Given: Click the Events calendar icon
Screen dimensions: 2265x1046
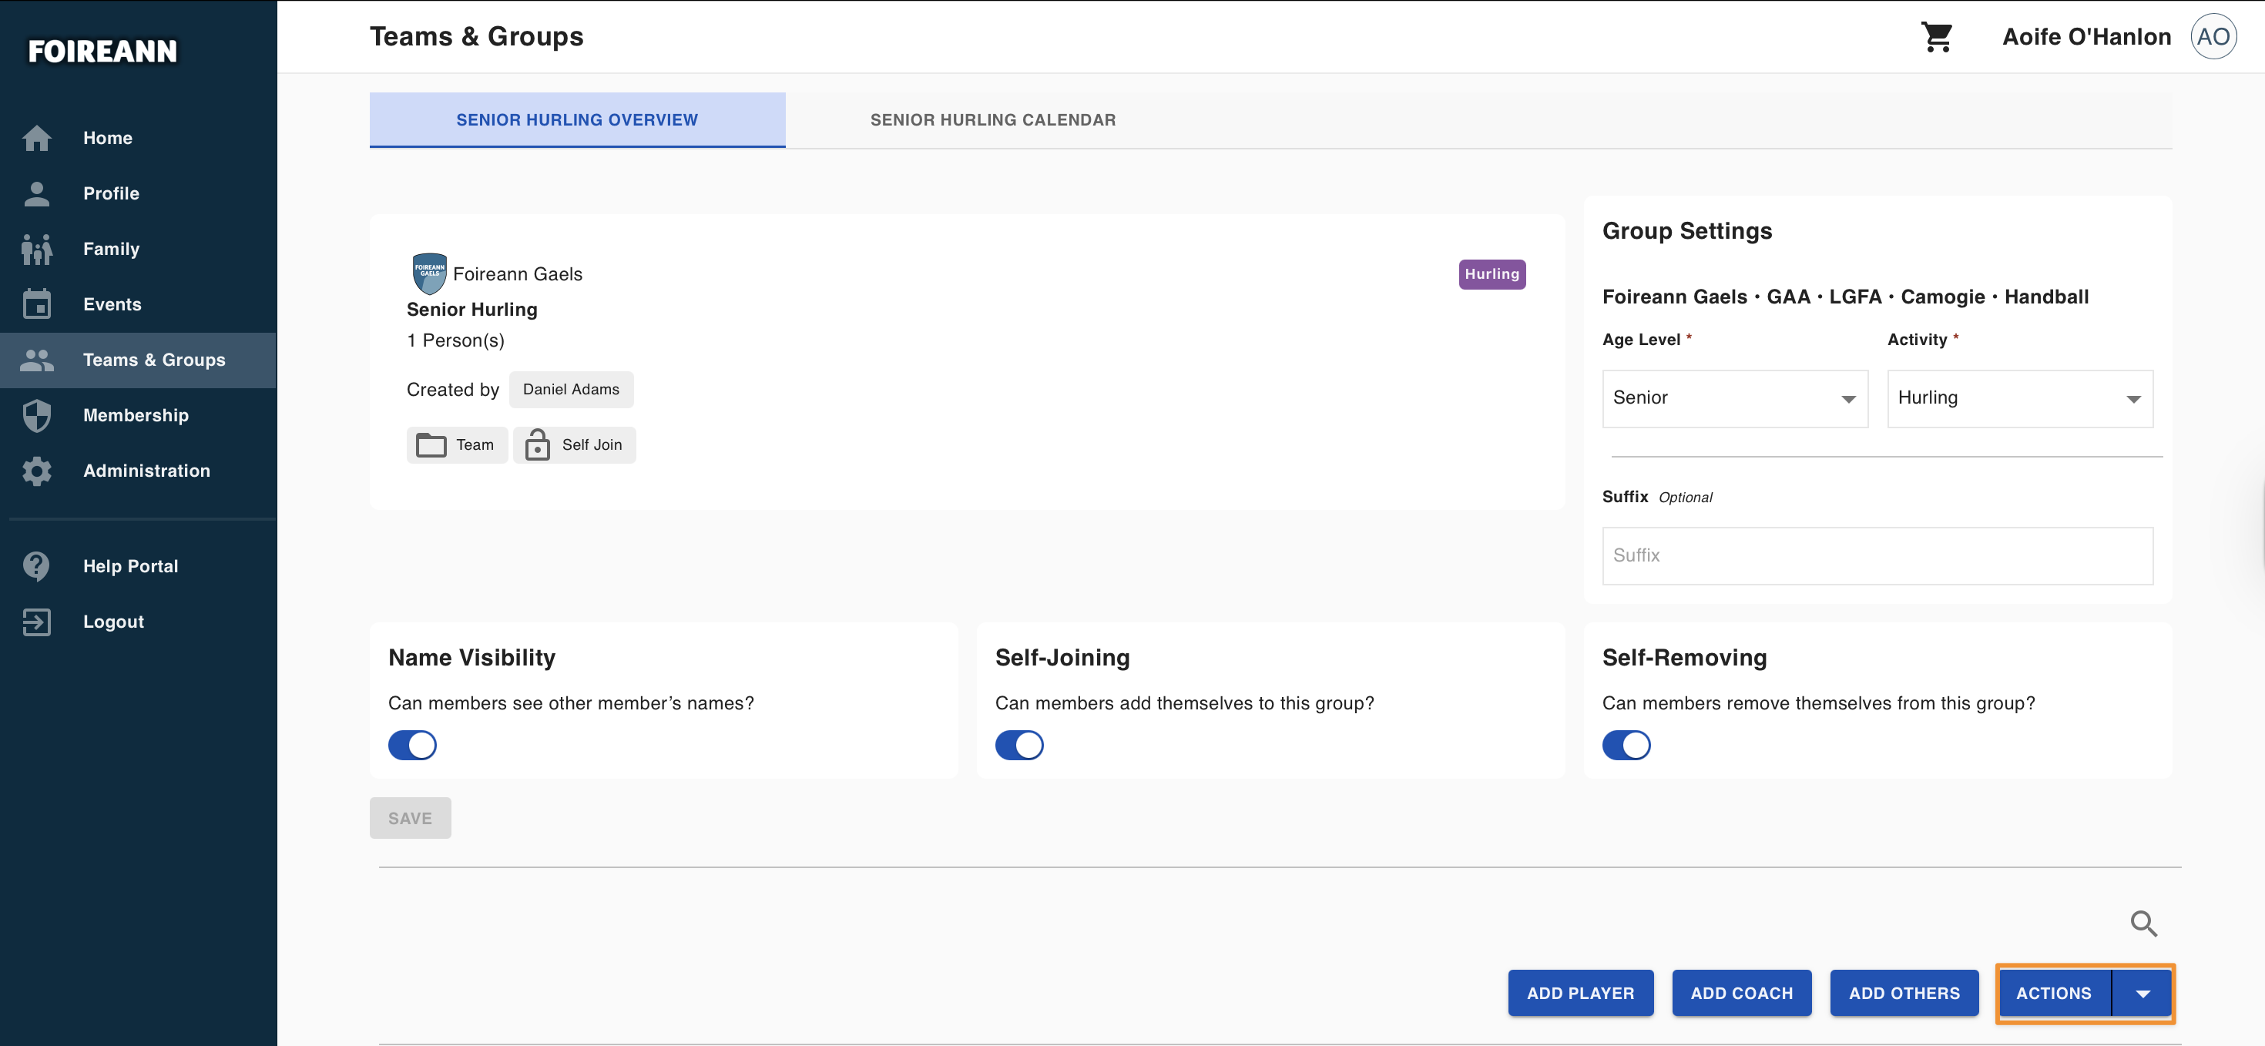Looking at the screenshot, I should click(x=37, y=304).
